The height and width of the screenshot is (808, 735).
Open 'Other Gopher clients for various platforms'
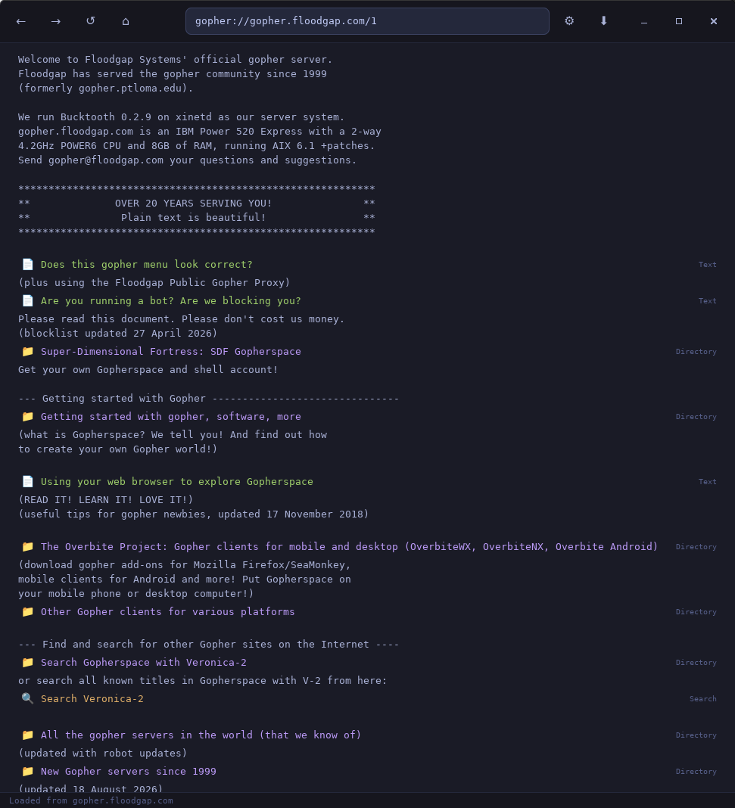[x=167, y=611]
